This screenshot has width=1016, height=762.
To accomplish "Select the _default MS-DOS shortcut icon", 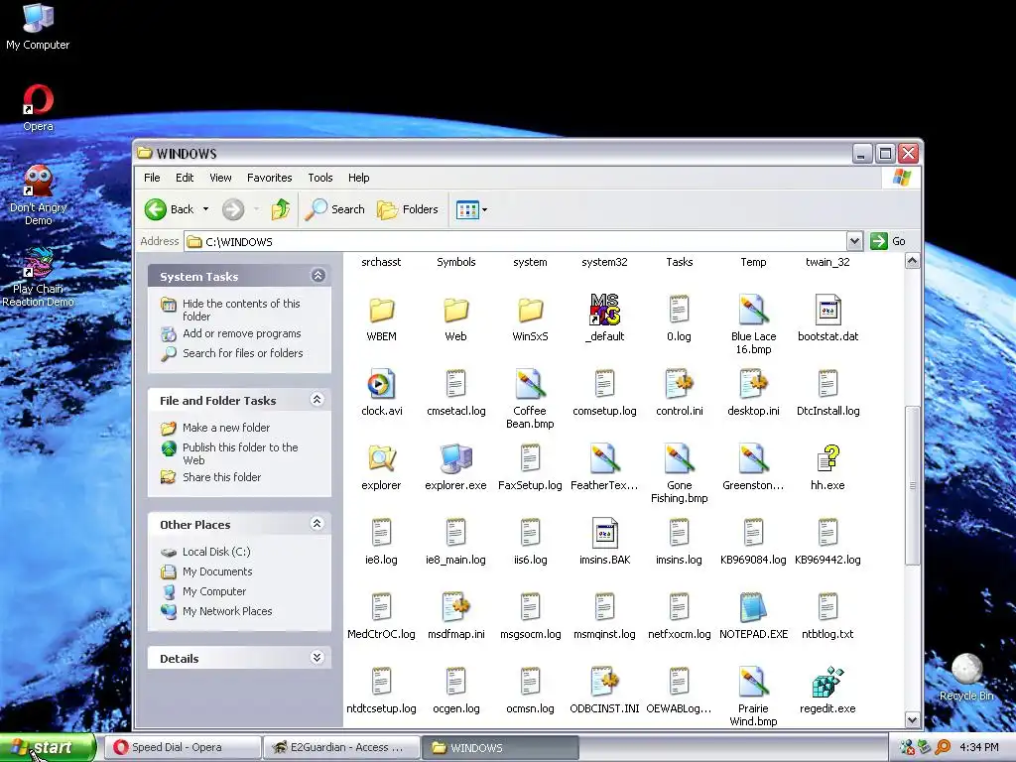I will 604,310.
